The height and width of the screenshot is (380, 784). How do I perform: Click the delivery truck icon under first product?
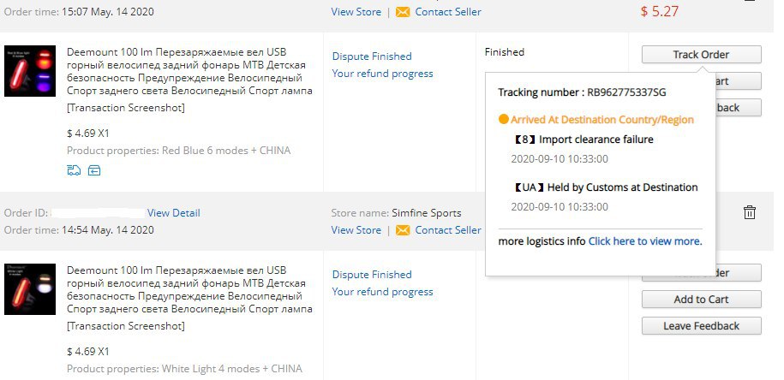[74, 171]
